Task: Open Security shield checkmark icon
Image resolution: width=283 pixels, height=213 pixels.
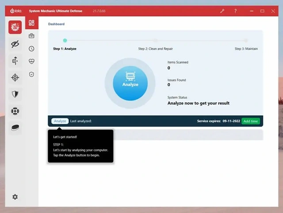Action: [x=31, y=74]
